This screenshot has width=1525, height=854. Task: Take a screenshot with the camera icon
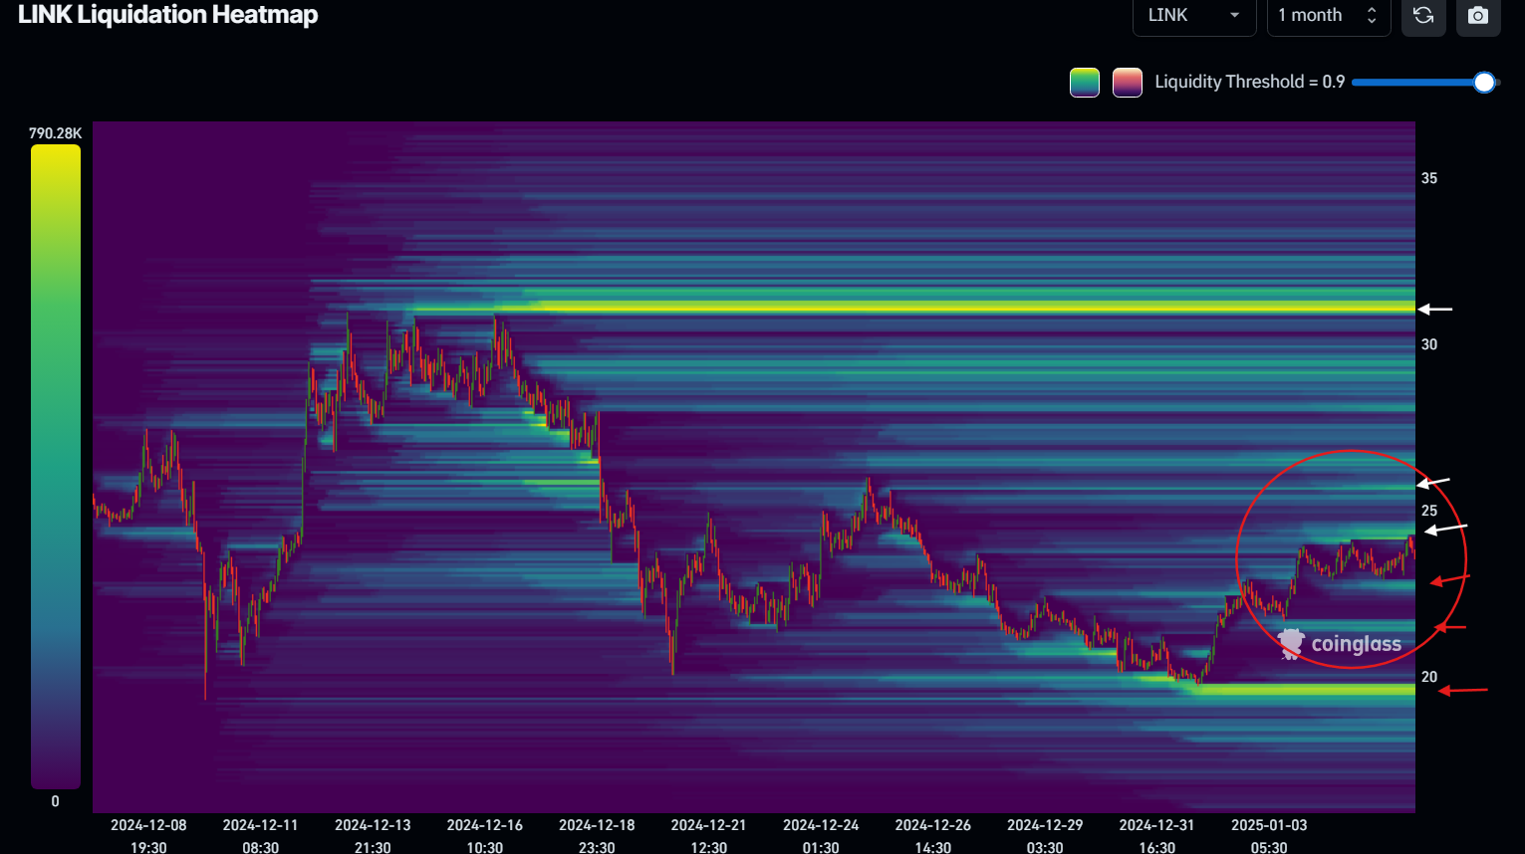click(1478, 16)
